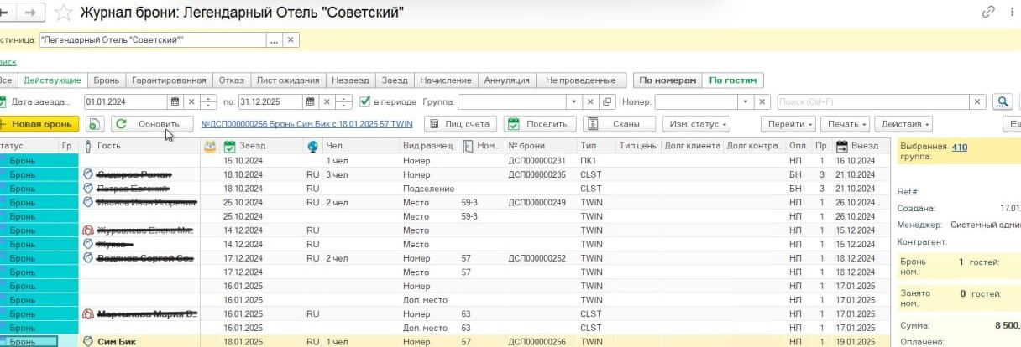
Task: Select the 'Гарантированная' status tab
Action: [x=169, y=80]
